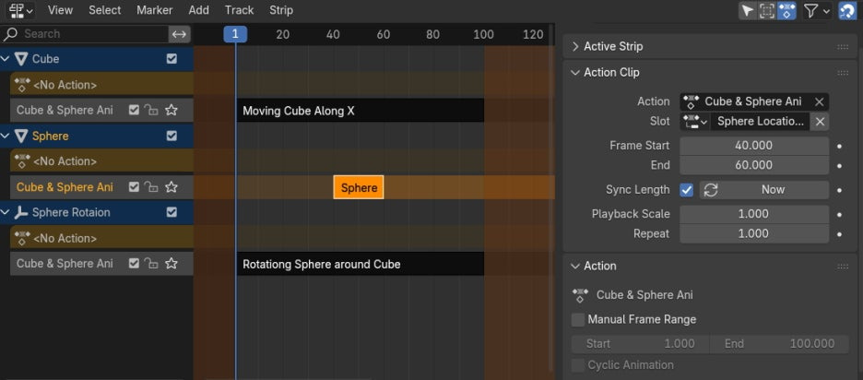This screenshot has width=863, height=380.
Task: Click the channel Search field
Action: tap(86, 34)
